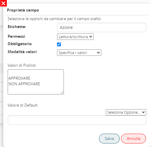Save changes with the Salva button
This screenshot has width=151, height=147.
coord(109,138)
